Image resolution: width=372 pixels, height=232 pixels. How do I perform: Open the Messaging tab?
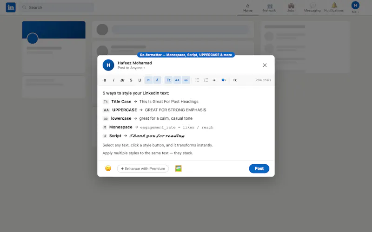(312, 8)
